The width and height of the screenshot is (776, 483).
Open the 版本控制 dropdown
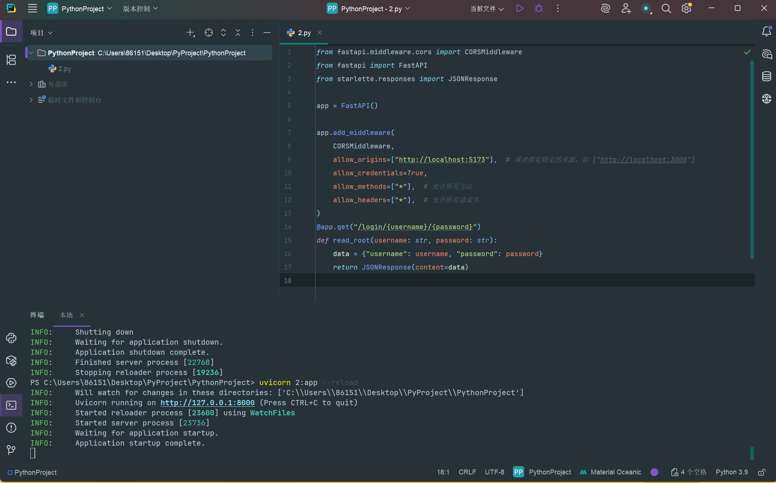click(140, 8)
